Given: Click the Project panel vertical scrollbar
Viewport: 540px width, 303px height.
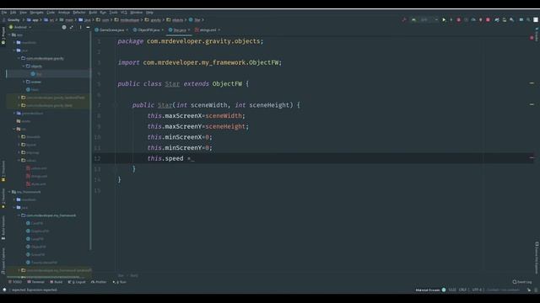Looking at the screenshot, I should pos(90,141).
